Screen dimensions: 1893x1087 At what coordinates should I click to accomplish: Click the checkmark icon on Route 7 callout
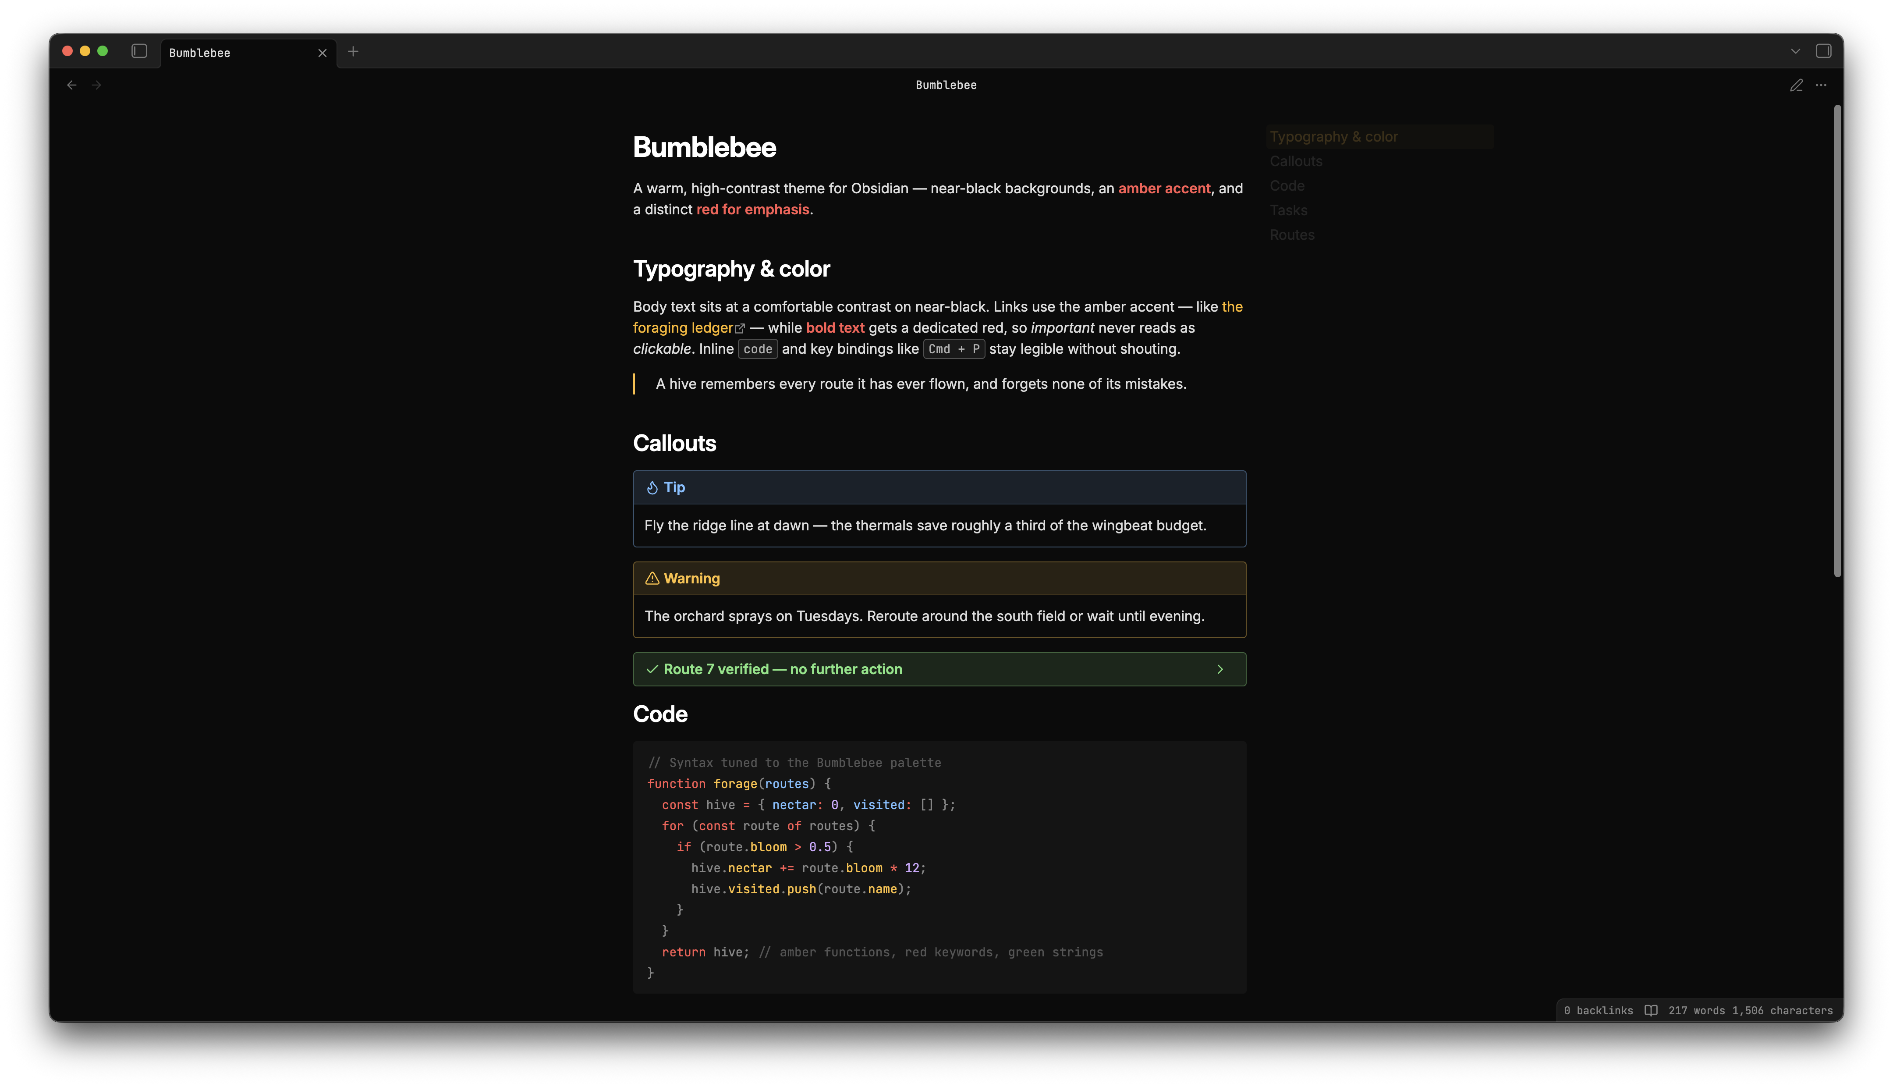652,670
